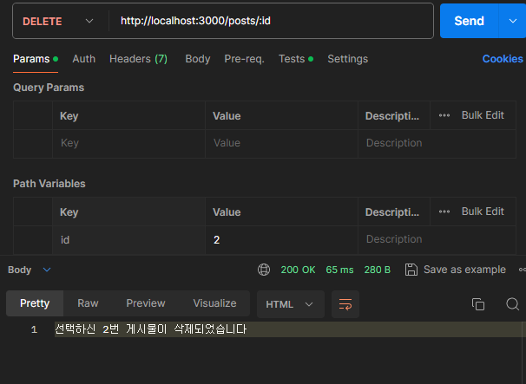Click the empty Query Params Key cell
The height and width of the screenshot is (384, 526).
coord(128,143)
